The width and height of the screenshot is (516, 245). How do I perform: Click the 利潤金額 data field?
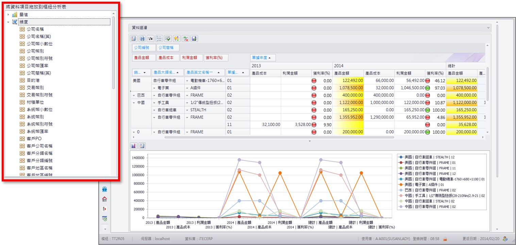tap(191, 58)
